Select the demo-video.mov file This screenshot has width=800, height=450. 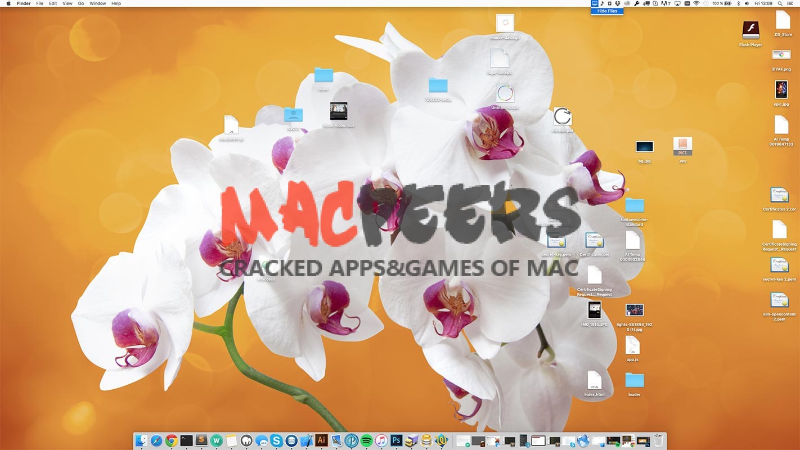(339, 111)
